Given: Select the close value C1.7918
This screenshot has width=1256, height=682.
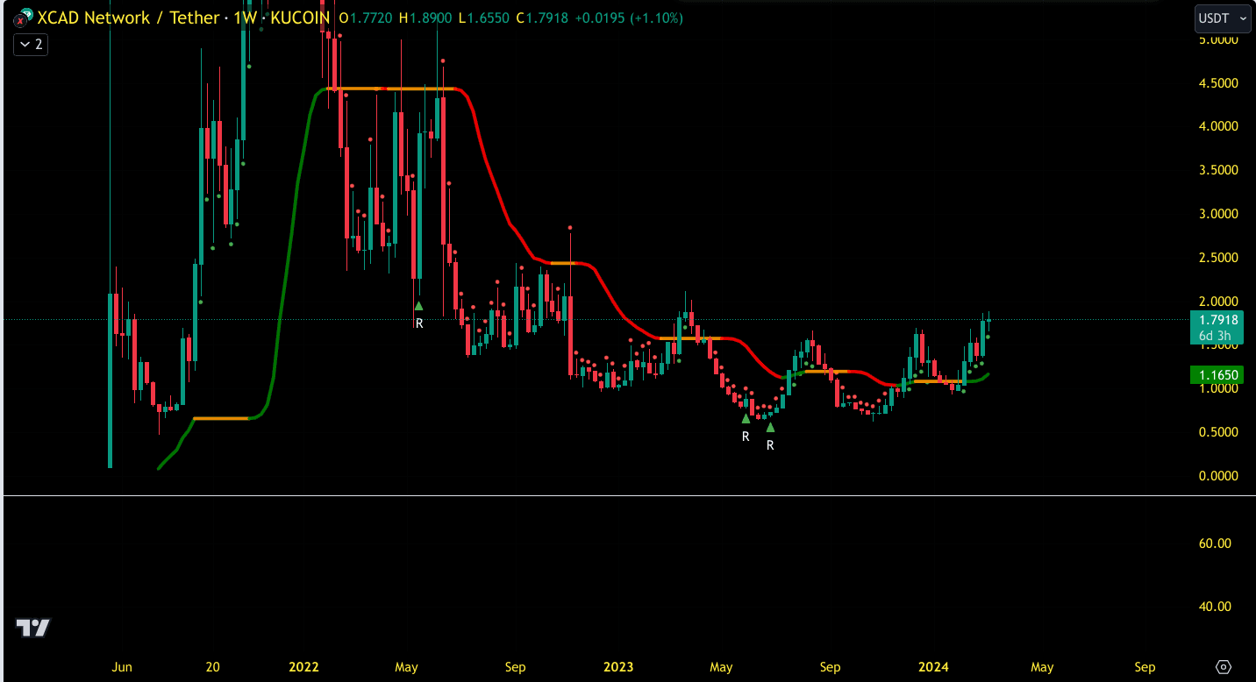Looking at the screenshot, I should 541,18.
